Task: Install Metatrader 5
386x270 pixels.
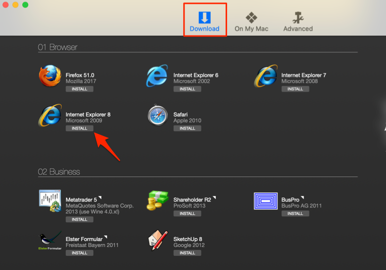Action: pyautogui.click(x=79, y=220)
